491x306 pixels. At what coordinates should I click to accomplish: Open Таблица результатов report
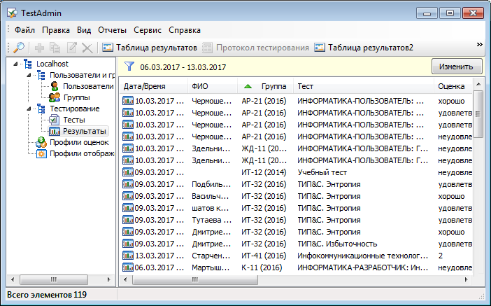(x=150, y=48)
